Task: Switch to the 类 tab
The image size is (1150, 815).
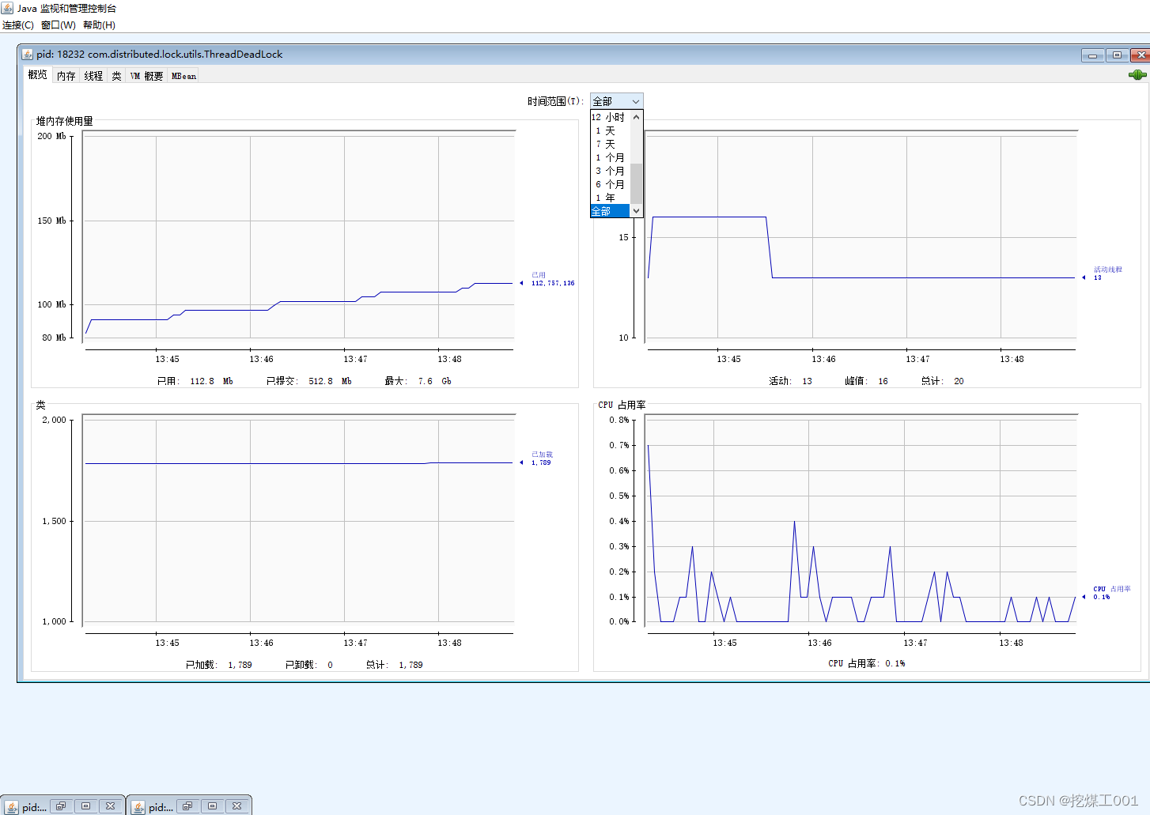Action: [x=116, y=76]
